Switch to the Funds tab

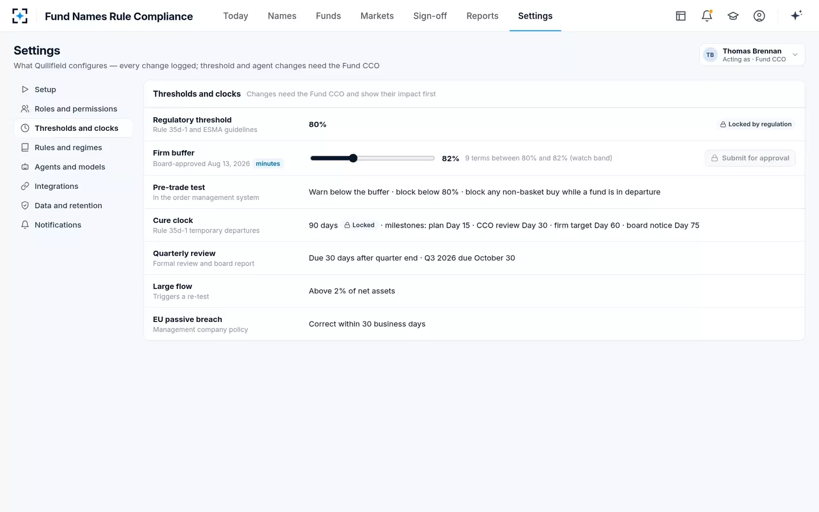pos(328,16)
